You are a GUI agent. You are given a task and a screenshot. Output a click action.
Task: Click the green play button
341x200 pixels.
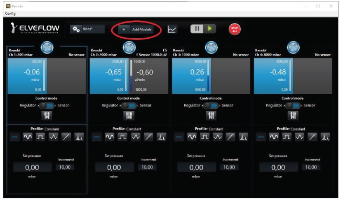coord(210,29)
